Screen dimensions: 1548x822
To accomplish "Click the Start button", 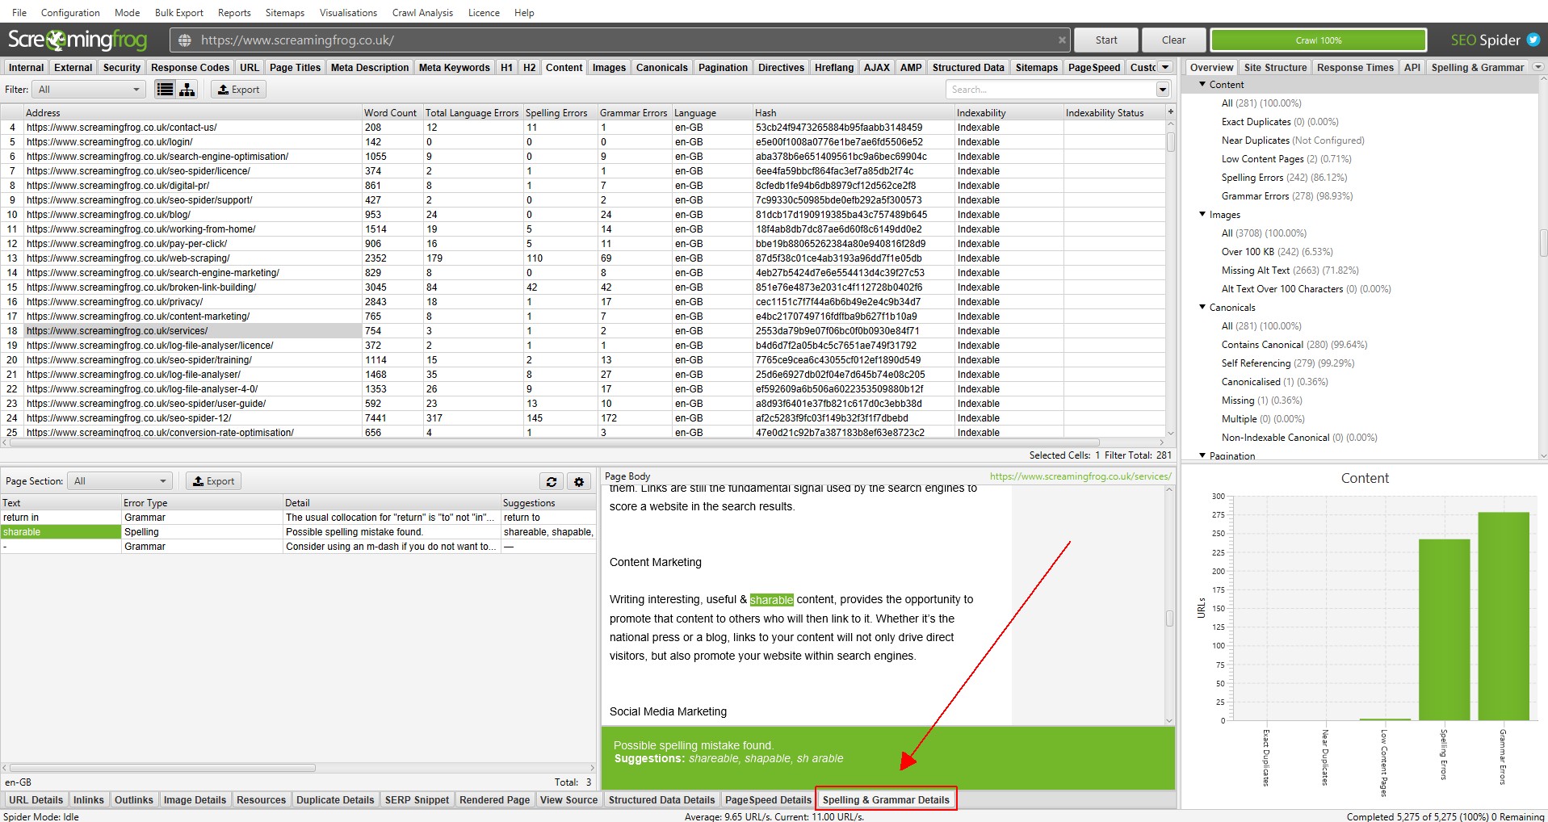I will 1105,39.
